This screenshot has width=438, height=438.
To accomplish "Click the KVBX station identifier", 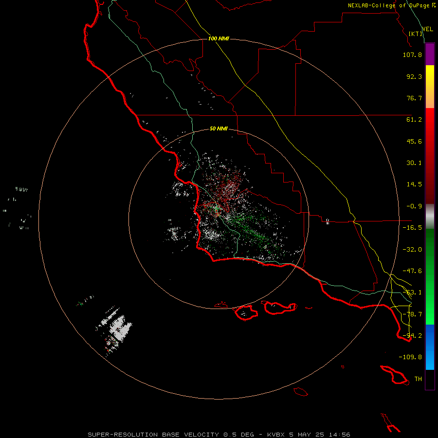I will click(x=277, y=435).
